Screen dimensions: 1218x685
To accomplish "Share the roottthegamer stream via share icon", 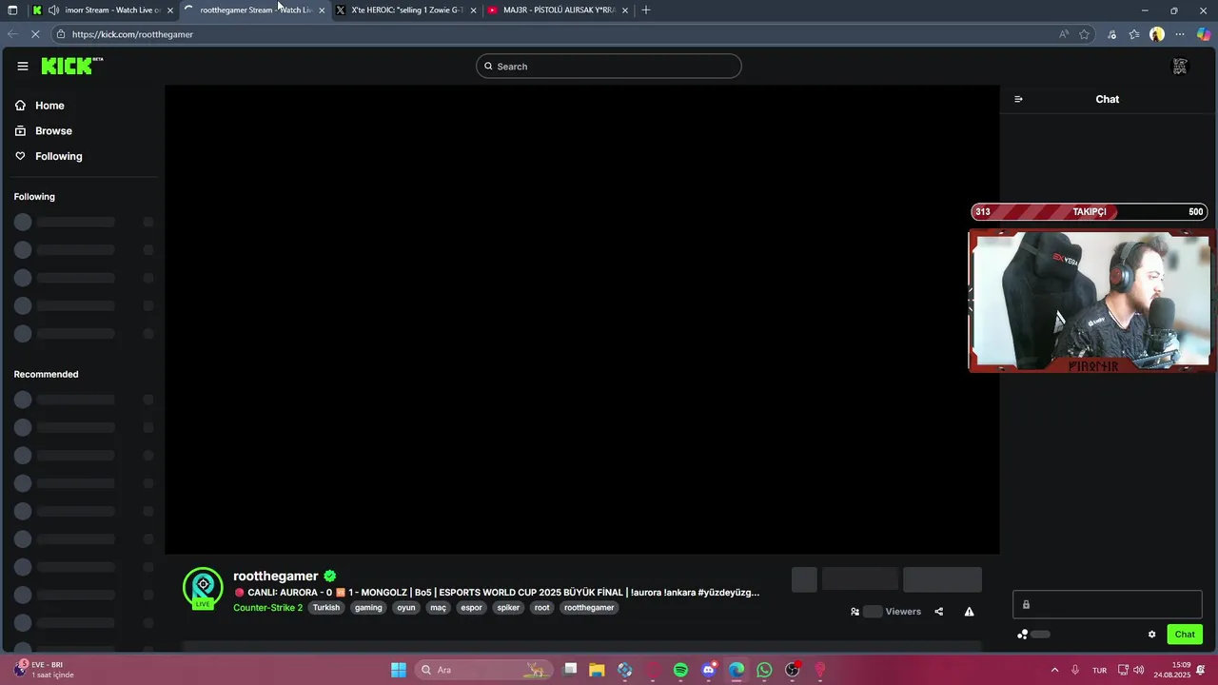I will pyautogui.click(x=939, y=612).
